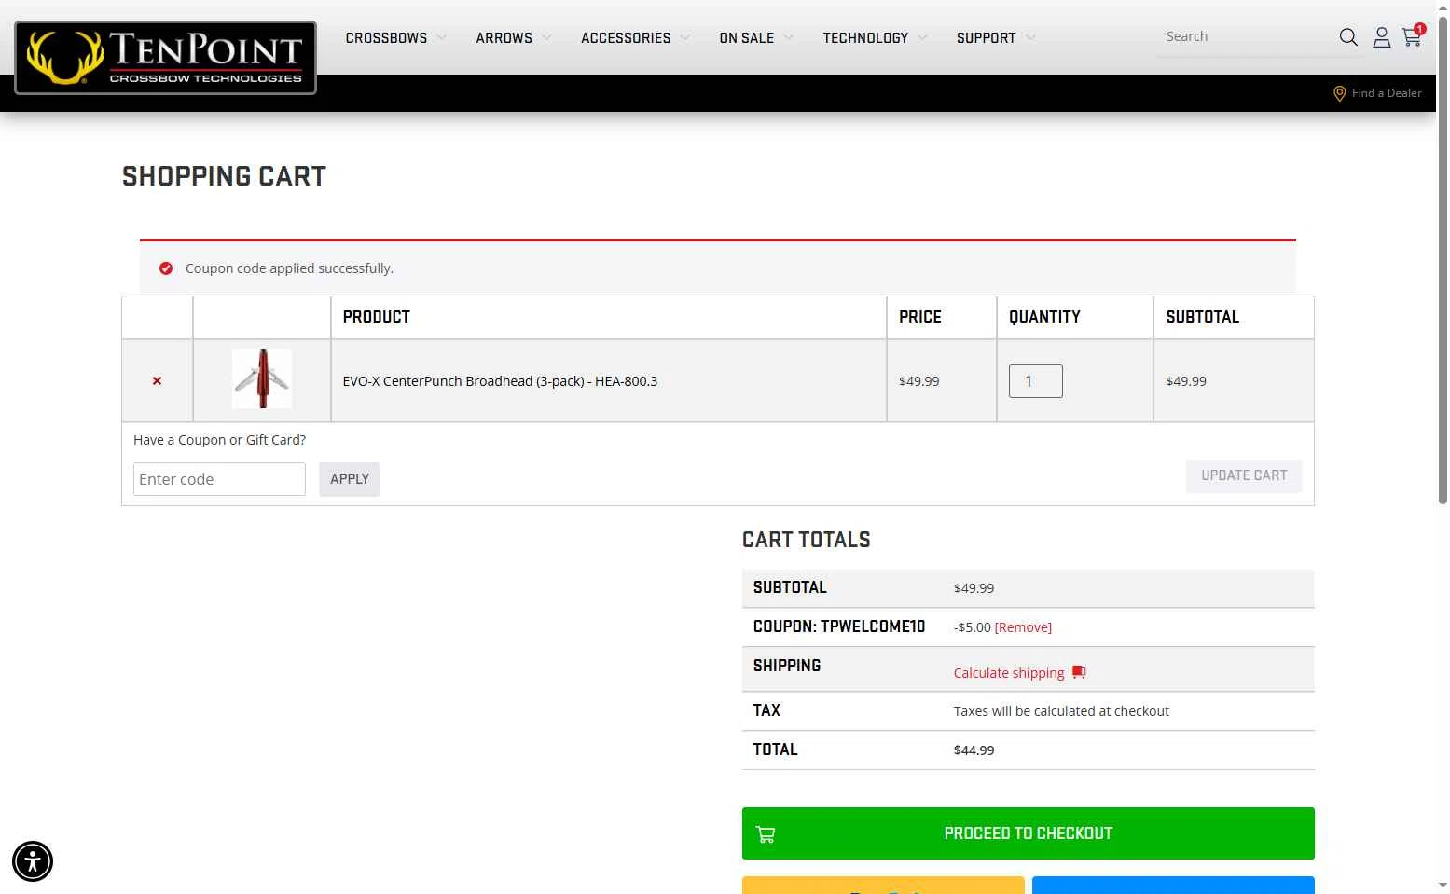
Task: Click the search magnifier icon
Action: pyautogui.click(x=1348, y=37)
